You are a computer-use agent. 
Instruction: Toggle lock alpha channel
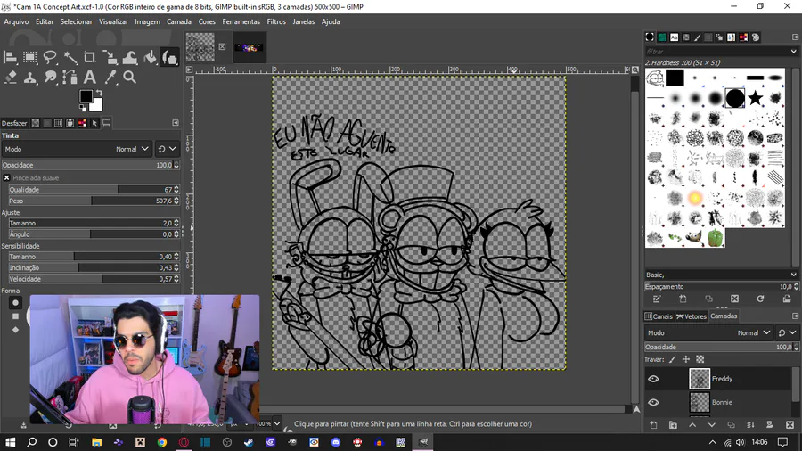(x=700, y=359)
